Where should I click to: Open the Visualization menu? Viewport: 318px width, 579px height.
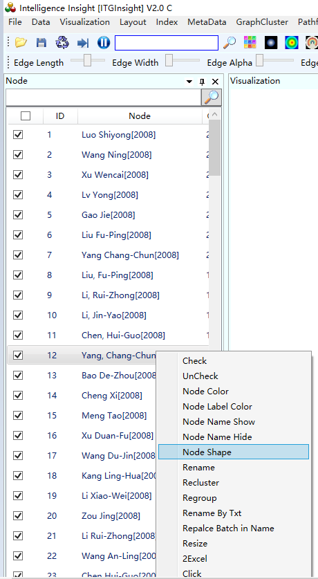84,22
